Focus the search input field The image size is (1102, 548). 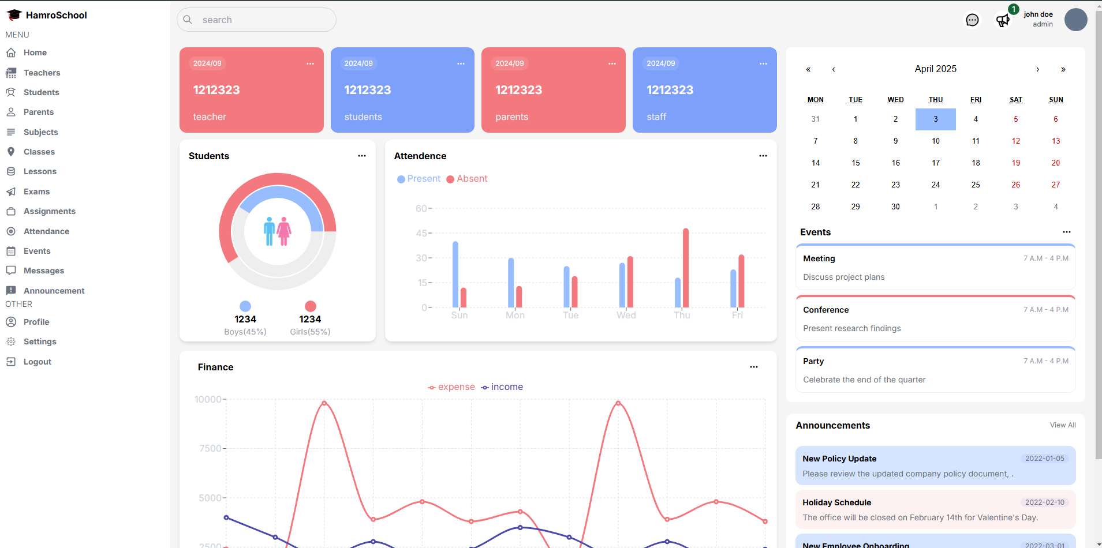click(x=256, y=20)
